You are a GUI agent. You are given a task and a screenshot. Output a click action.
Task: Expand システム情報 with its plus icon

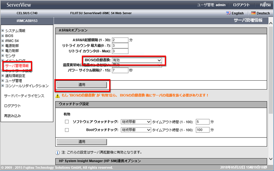click(x=3, y=30)
